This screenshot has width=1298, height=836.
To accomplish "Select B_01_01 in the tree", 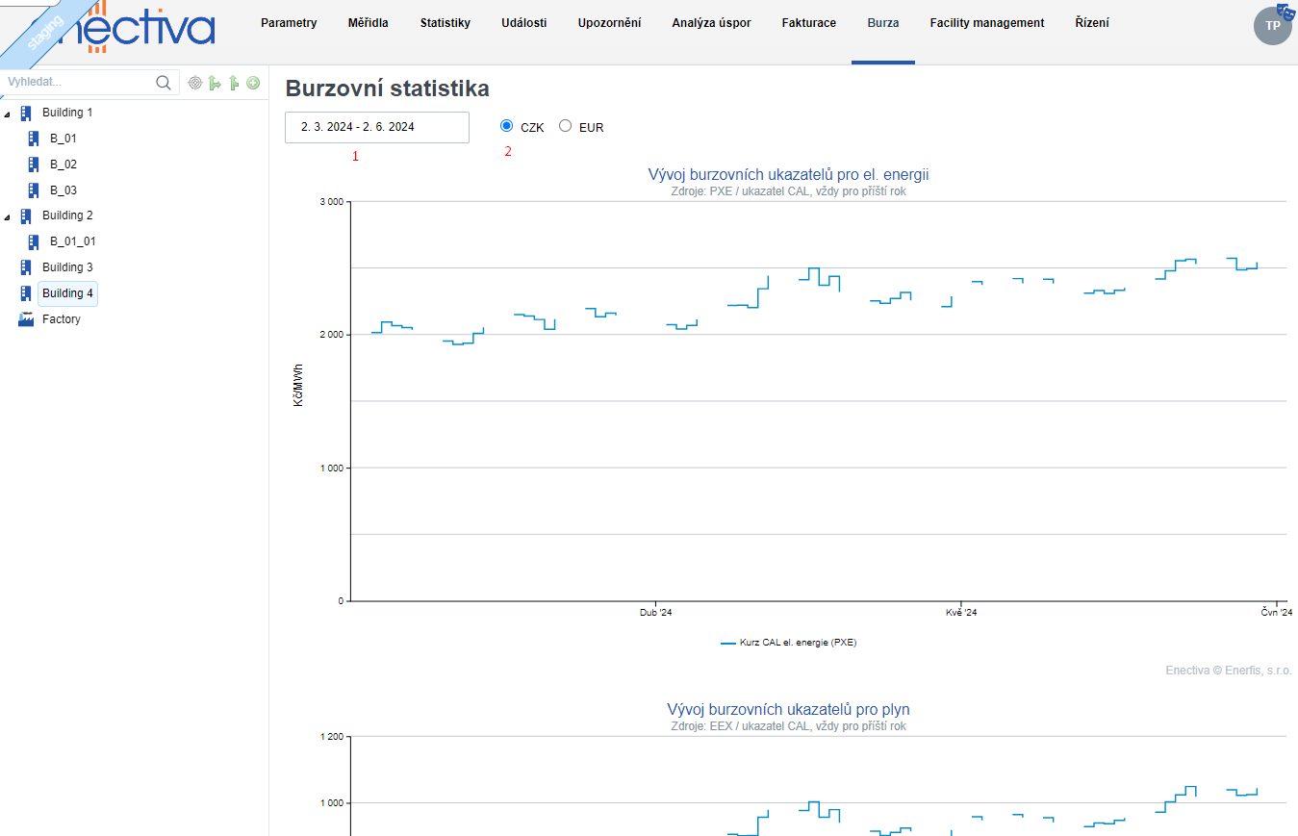I will 72,241.
